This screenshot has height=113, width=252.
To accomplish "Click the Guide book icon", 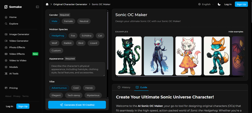I will (x=137, y=87).
